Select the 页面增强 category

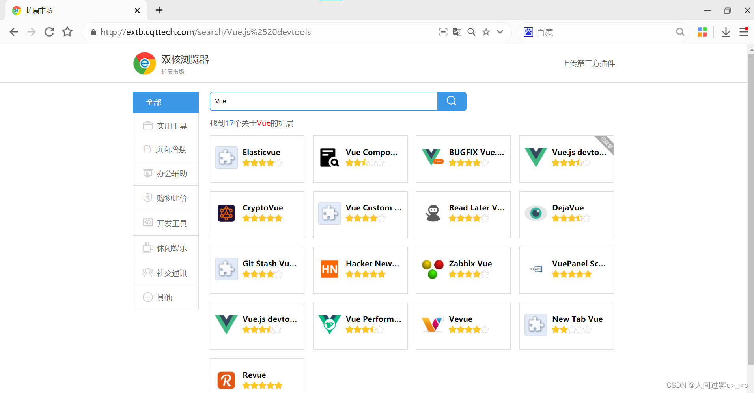click(166, 149)
